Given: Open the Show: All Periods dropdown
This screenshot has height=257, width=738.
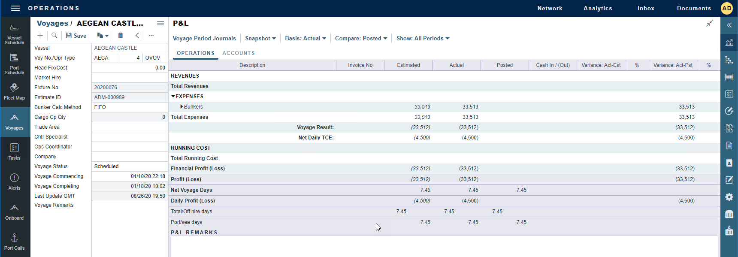Looking at the screenshot, I should [x=423, y=39].
